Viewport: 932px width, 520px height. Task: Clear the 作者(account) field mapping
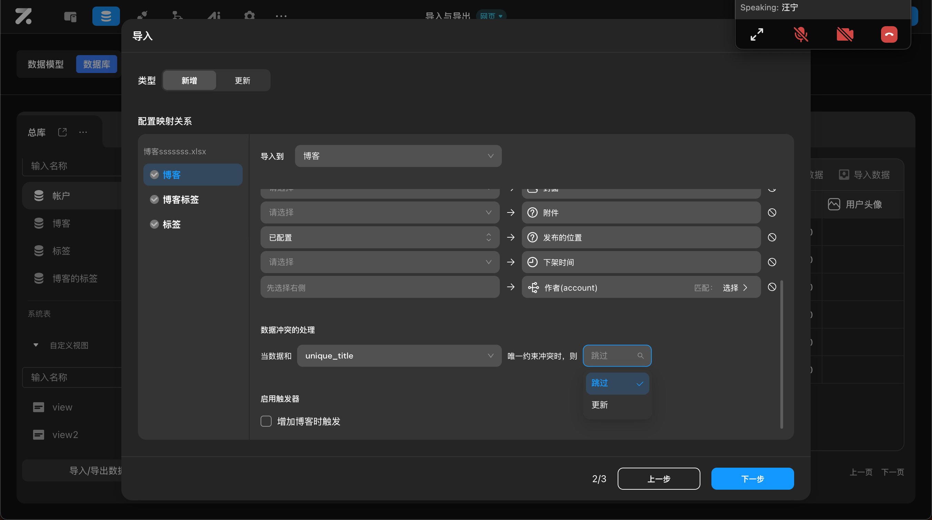(x=772, y=287)
